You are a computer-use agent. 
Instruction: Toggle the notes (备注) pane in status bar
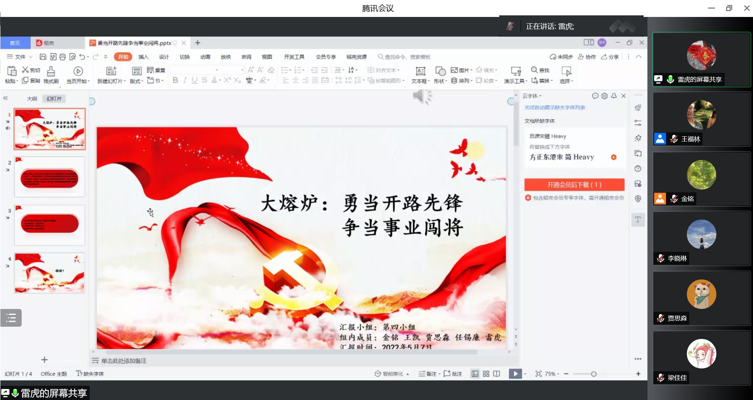tap(428, 374)
